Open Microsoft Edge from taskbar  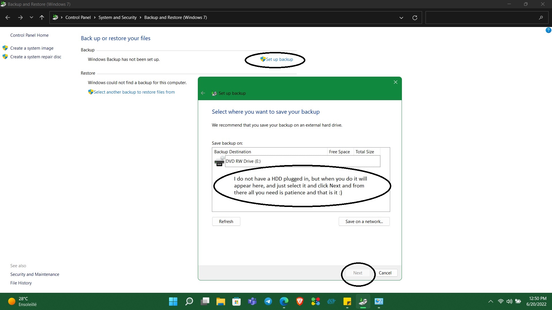(284, 301)
